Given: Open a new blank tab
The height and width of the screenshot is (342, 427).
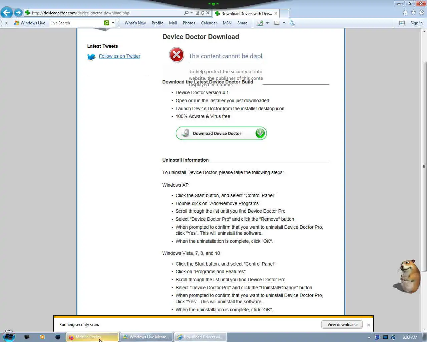Looking at the screenshot, I should click(x=284, y=13).
